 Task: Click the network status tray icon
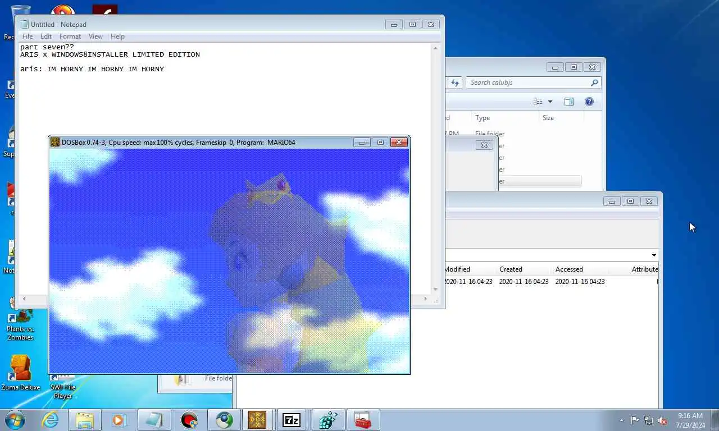coord(649,420)
